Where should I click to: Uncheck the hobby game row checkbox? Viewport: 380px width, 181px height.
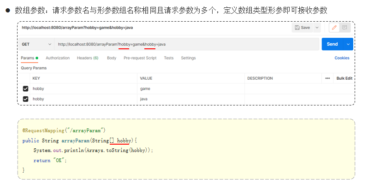coord(25,89)
